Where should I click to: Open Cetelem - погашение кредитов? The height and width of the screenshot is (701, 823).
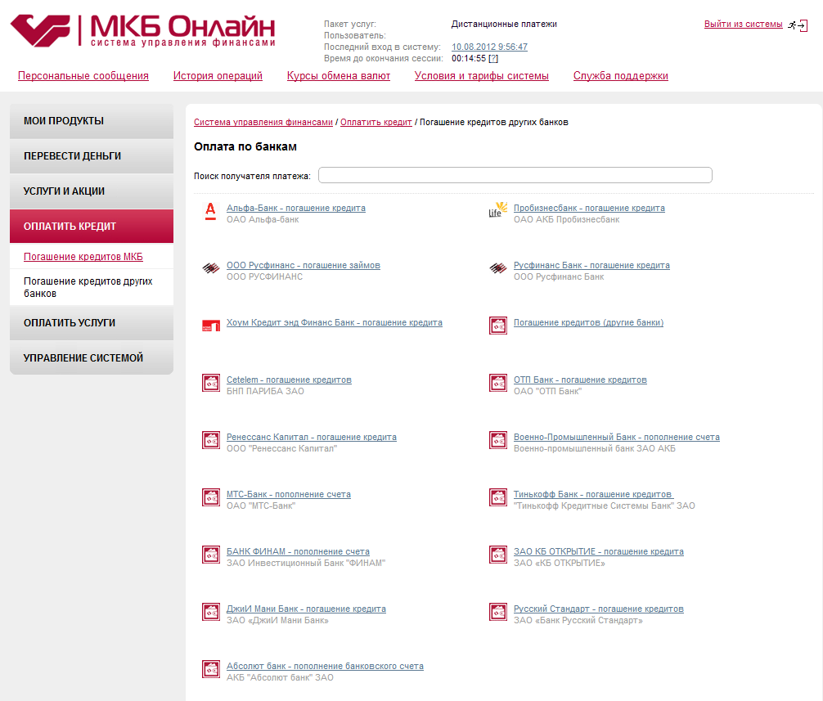[x=289, y=380]
